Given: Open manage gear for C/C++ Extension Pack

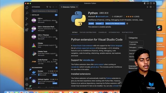Looking at the screenshot, I should coord(57,30).
